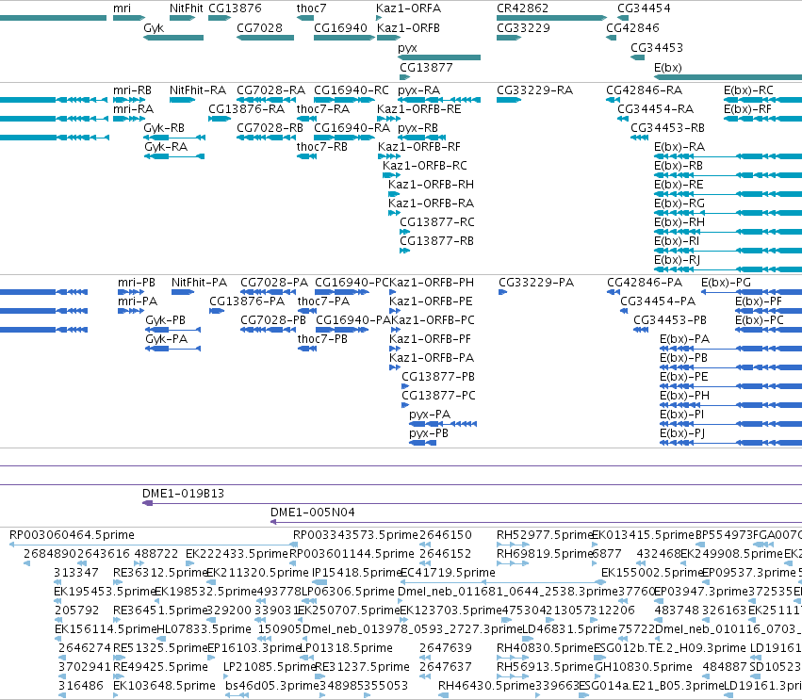Click the thoc7-RA transcript label
802x700 pixels.
coord(323,109)
